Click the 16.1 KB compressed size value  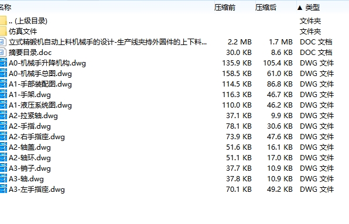[x=280, y=147]
